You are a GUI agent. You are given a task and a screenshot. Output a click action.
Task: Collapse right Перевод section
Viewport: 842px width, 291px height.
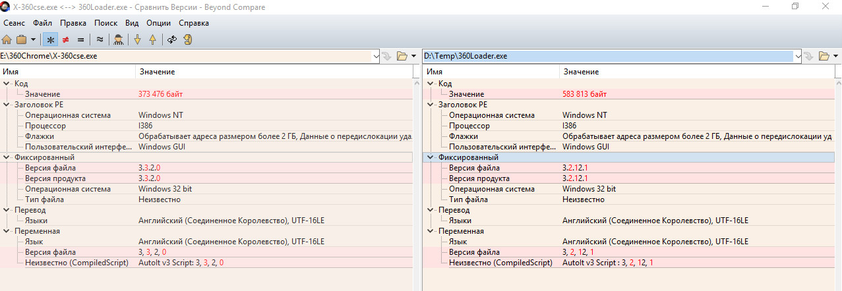[x=431, y=210]
